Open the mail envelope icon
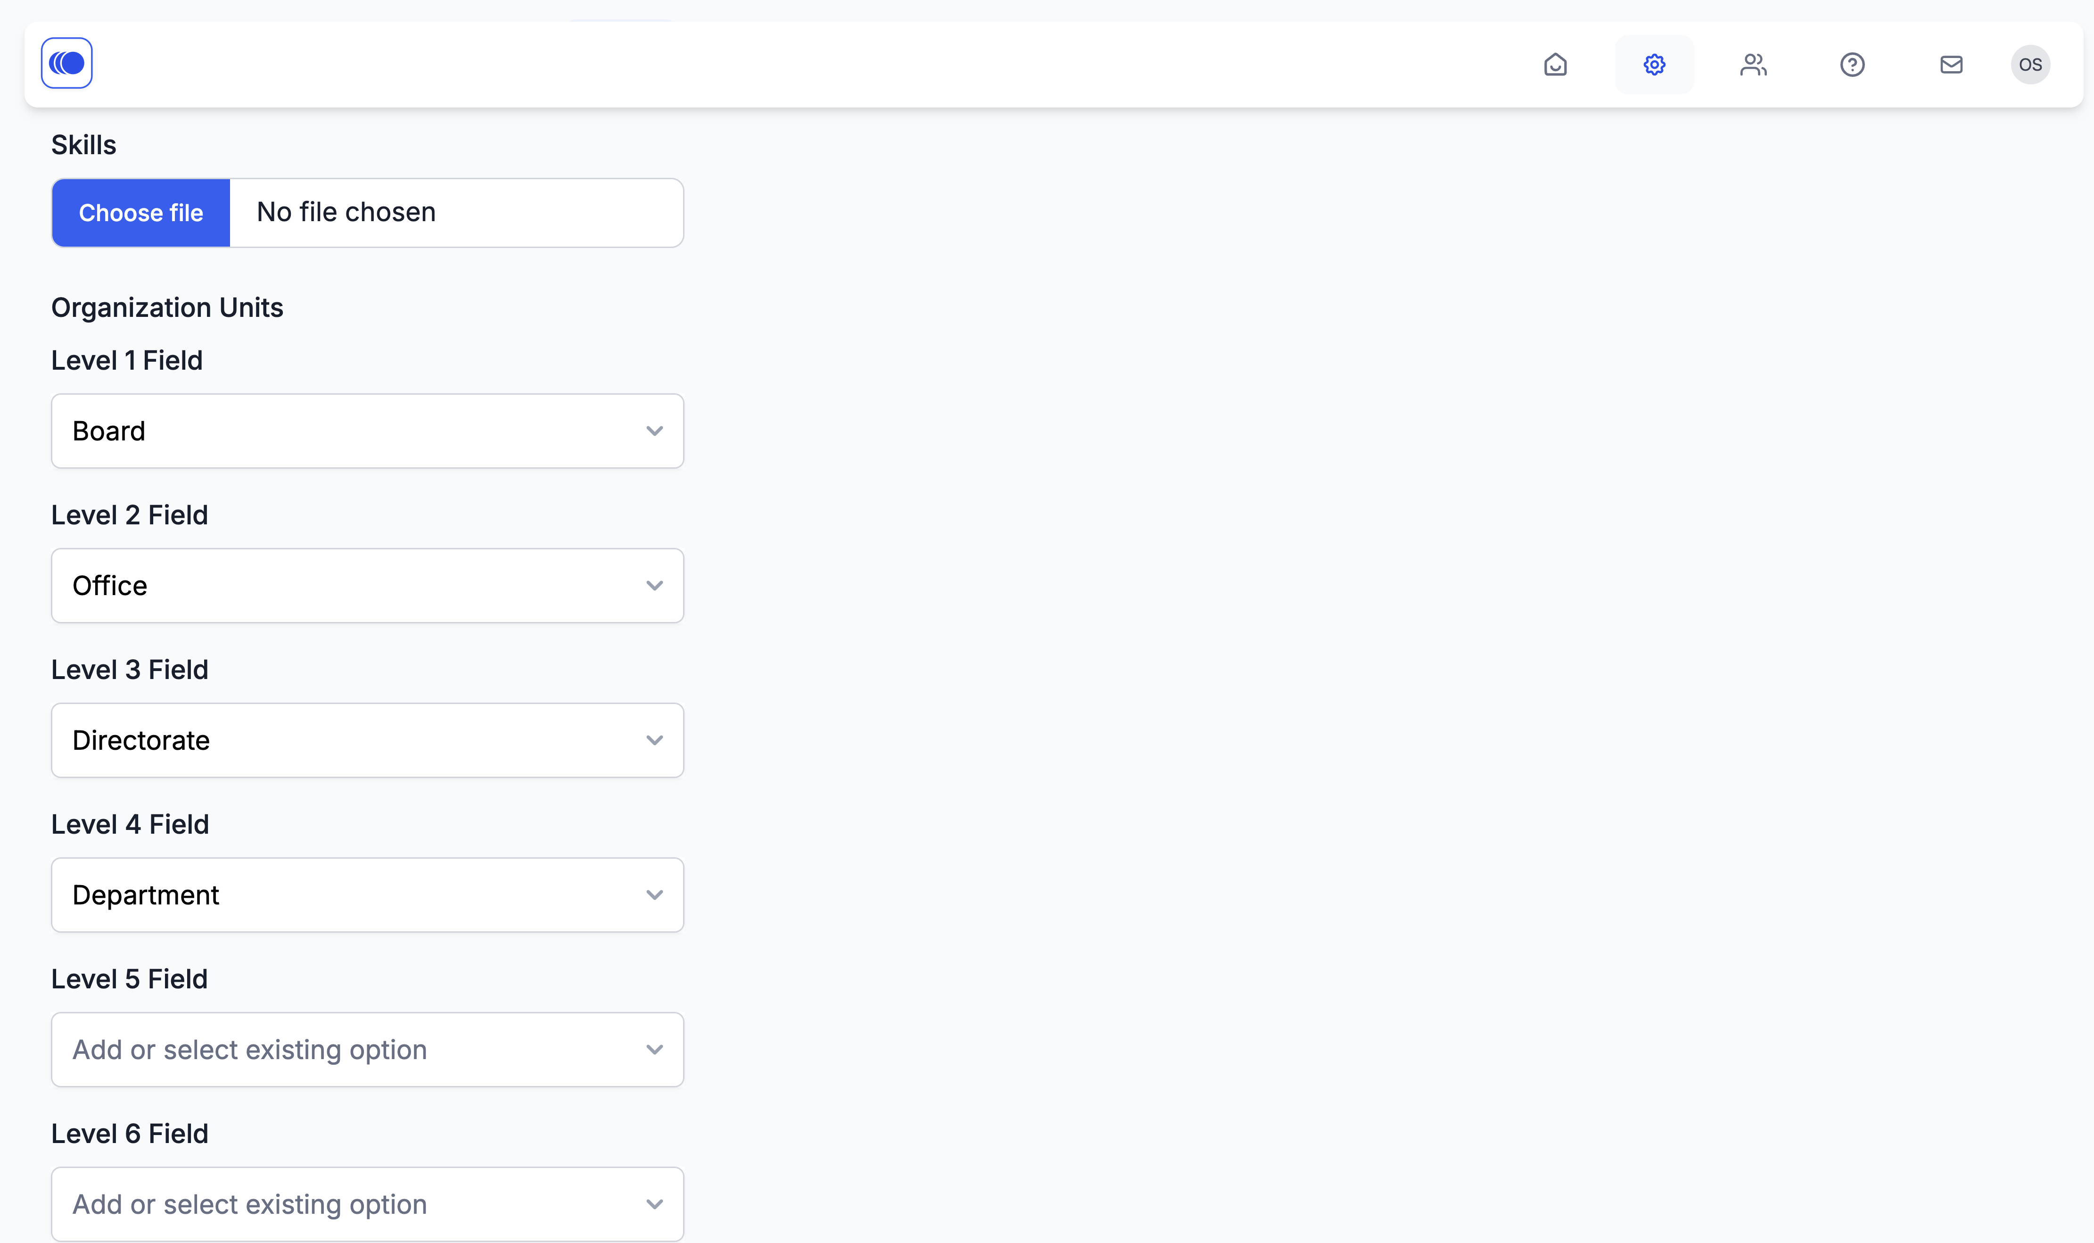2094x1243 pixels. pos(1951,65)
